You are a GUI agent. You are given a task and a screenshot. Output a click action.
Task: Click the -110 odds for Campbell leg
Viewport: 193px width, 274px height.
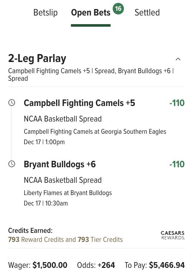[x=177, y=103]
